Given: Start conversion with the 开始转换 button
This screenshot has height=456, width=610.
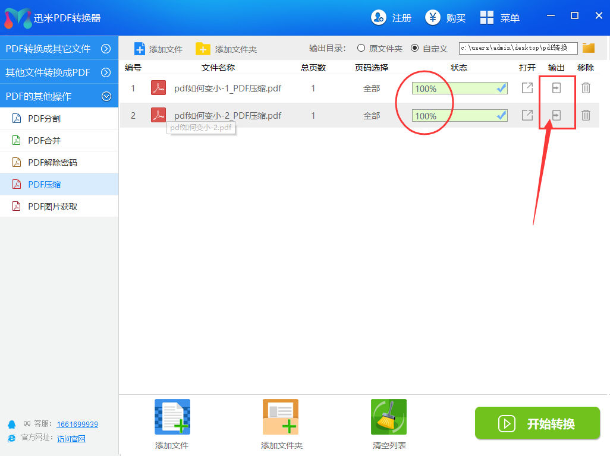Looking at the screenshot, I should coord(537,423).
